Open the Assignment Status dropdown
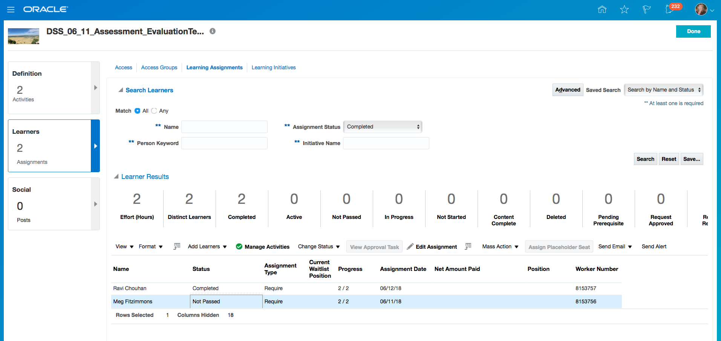The image size is (721, 341). pyautogui.click(x=383, y=127)
